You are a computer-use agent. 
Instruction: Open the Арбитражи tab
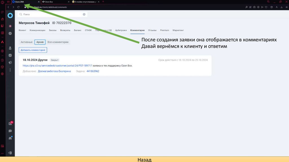(x=121, y=30)
